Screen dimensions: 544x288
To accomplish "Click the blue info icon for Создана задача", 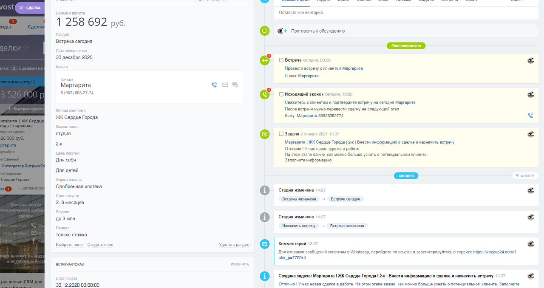I will (265, 276).
